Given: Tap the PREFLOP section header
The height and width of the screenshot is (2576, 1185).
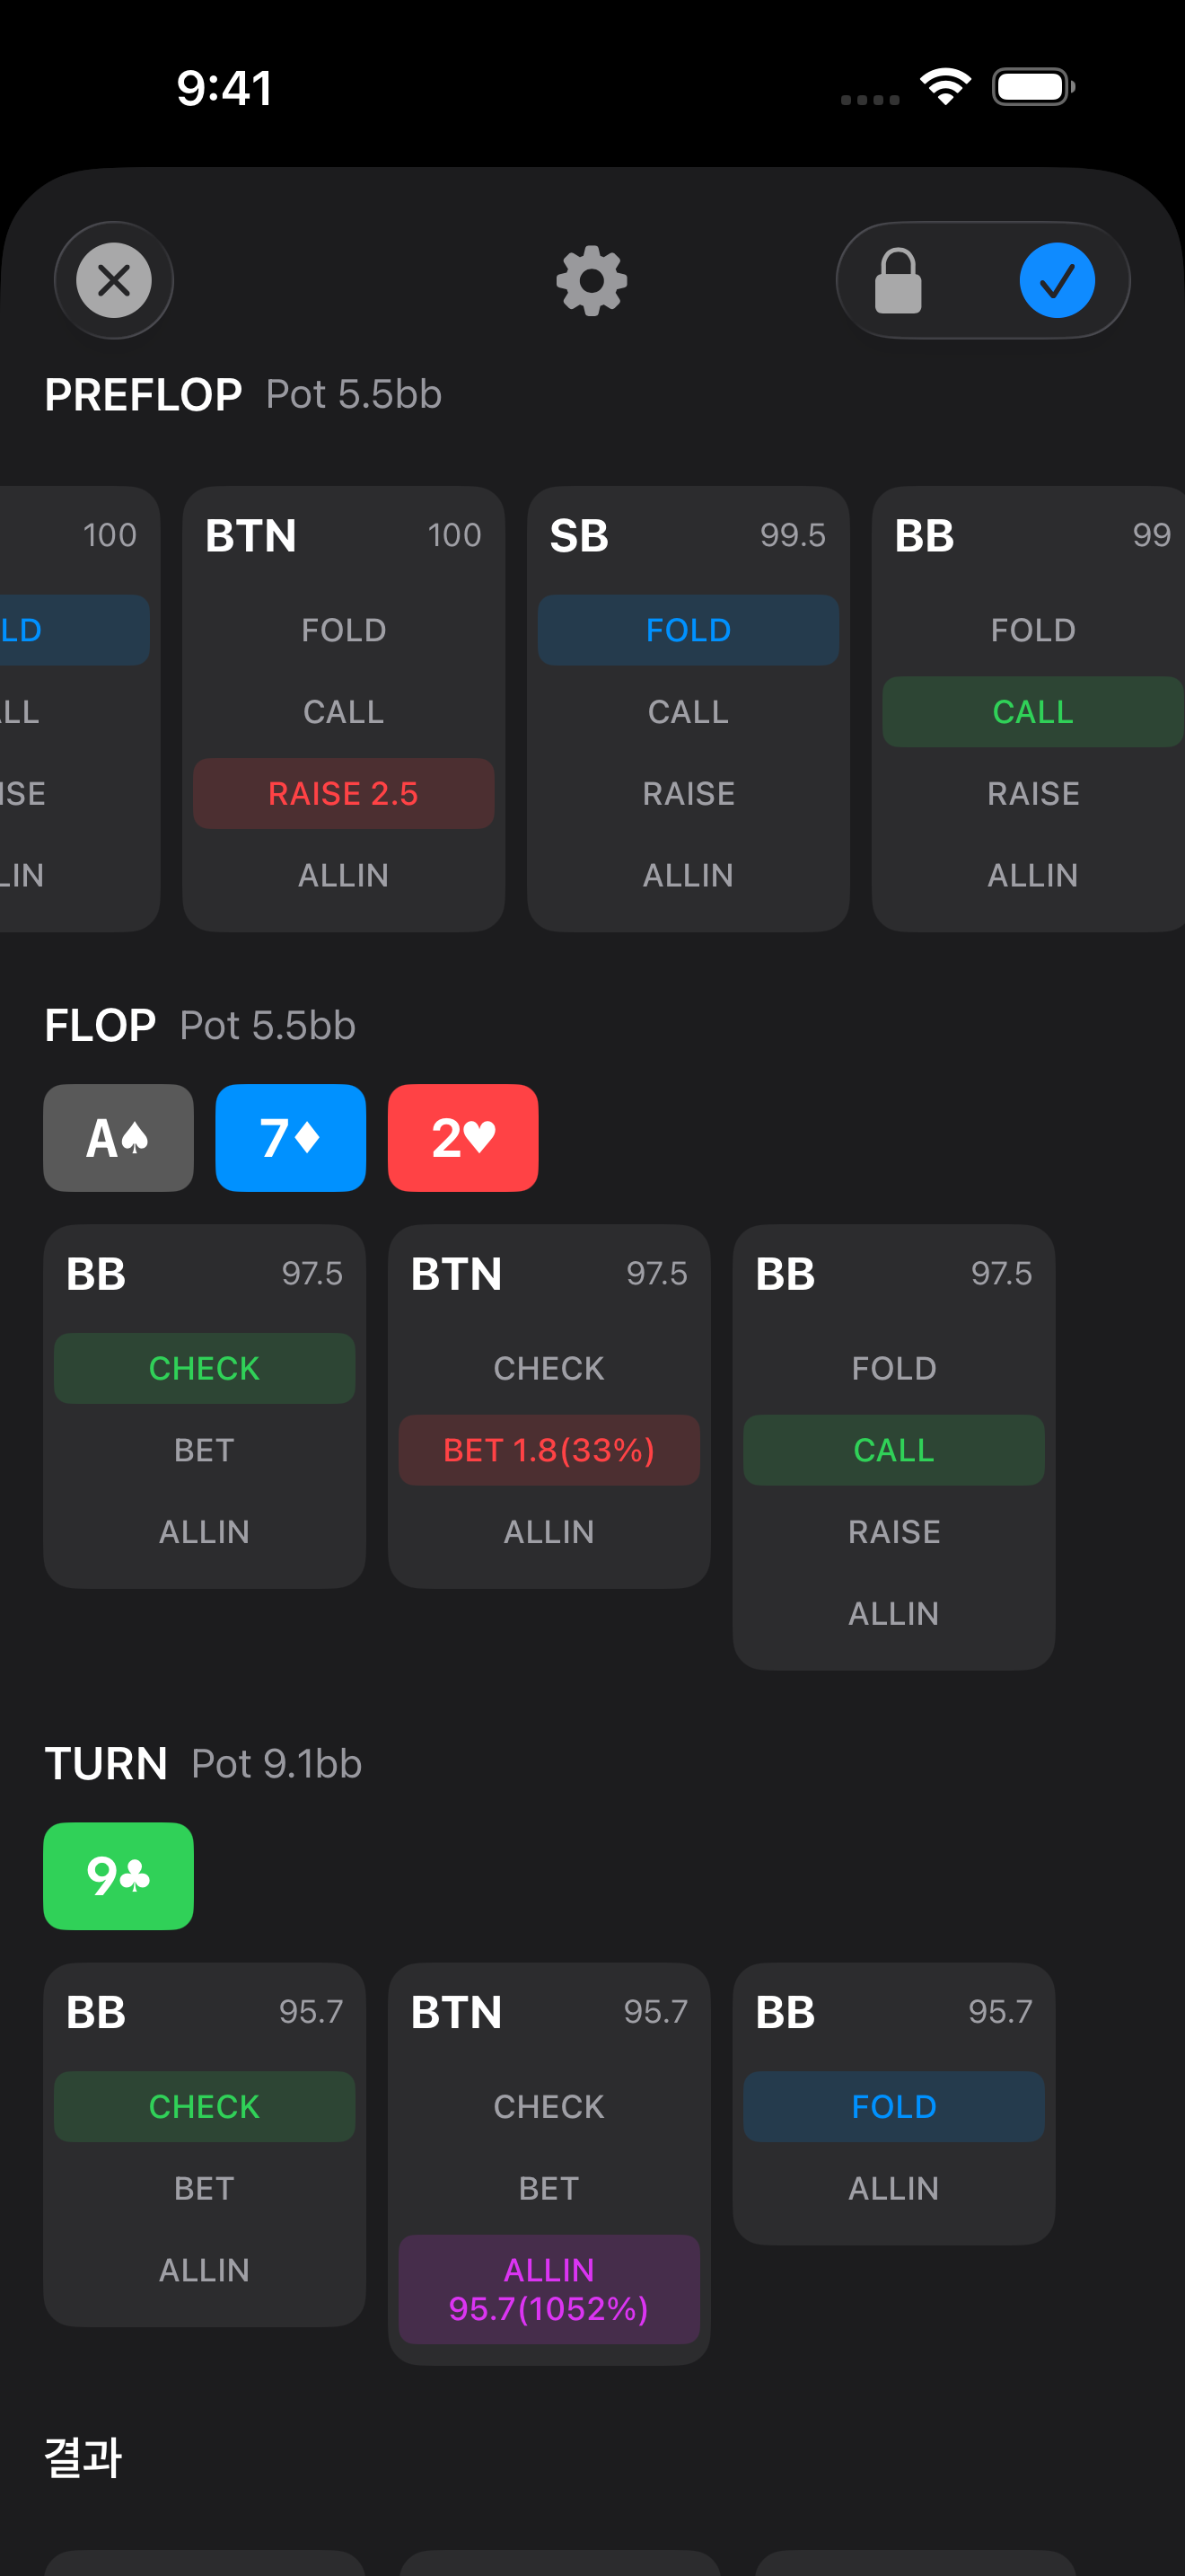Looking at the screenshot, I should pyautogui.click(x=143, y=394).
